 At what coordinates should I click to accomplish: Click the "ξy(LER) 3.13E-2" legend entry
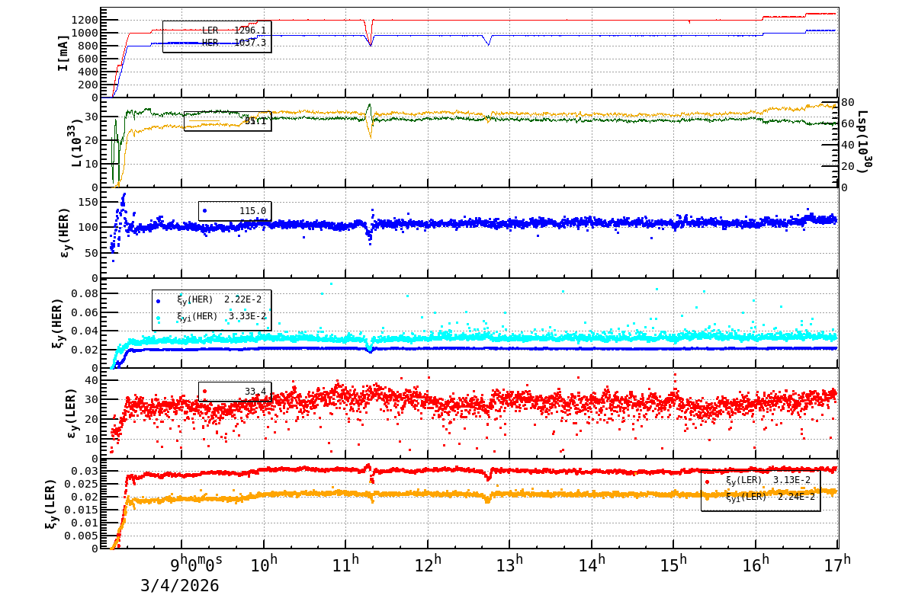[x=770, y=480]
